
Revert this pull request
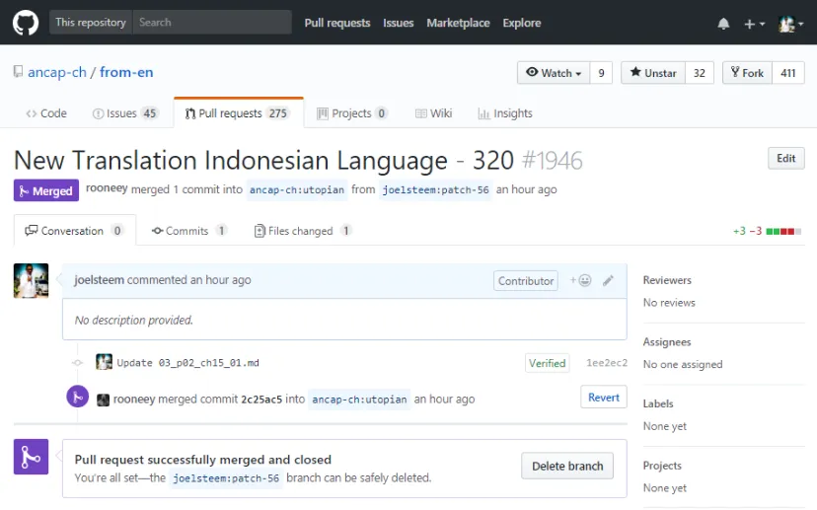click(x=604, y=397)
